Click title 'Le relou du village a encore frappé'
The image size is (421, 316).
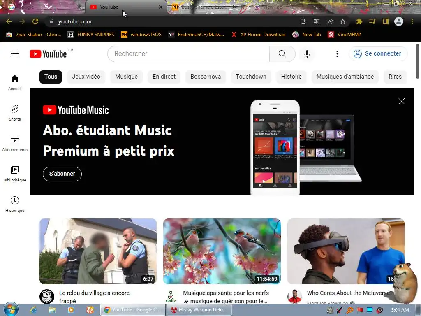click(x=94, y=297)
